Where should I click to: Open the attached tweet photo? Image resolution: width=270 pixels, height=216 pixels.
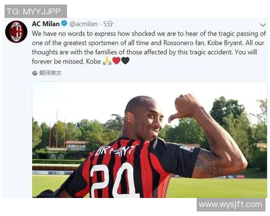149,139
